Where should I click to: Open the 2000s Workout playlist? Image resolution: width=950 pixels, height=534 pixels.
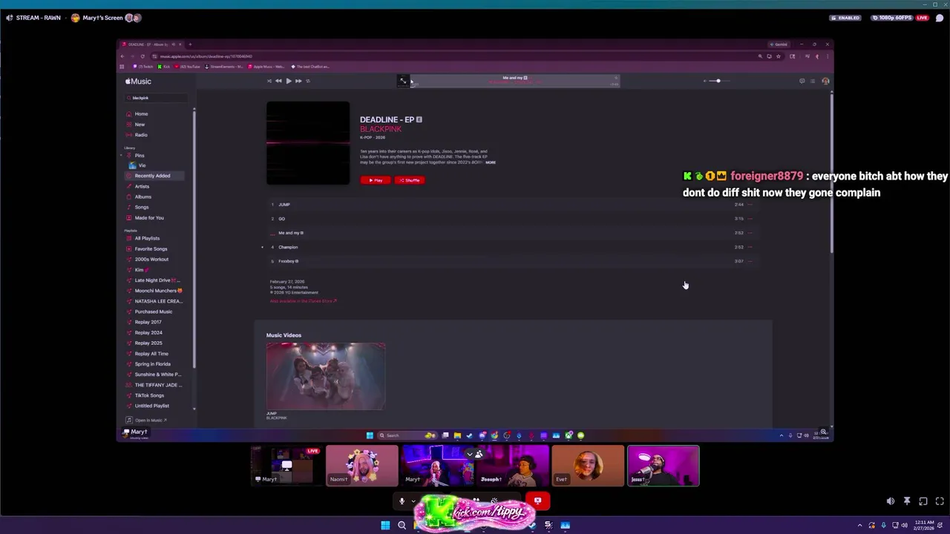(x=151, y=259)
